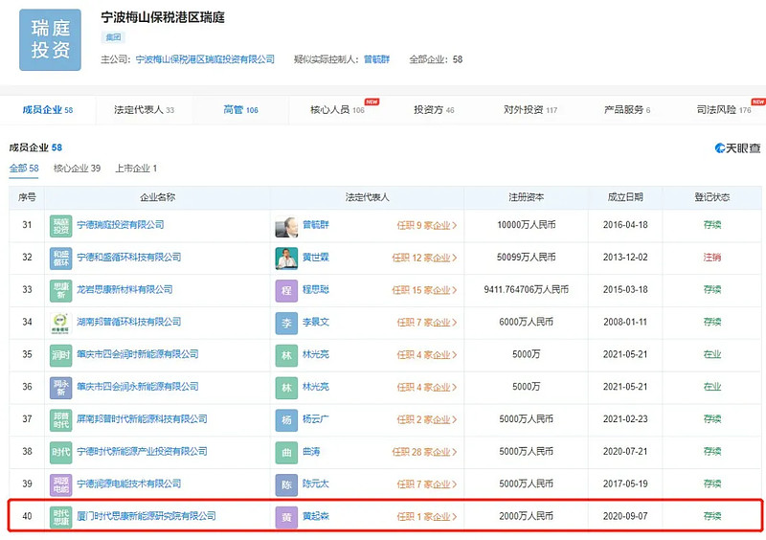The height and width of the screenshot is (540, 766).
Task: Click 黄世霖 avatar photo in row 32
Action: tap(286, 258)
